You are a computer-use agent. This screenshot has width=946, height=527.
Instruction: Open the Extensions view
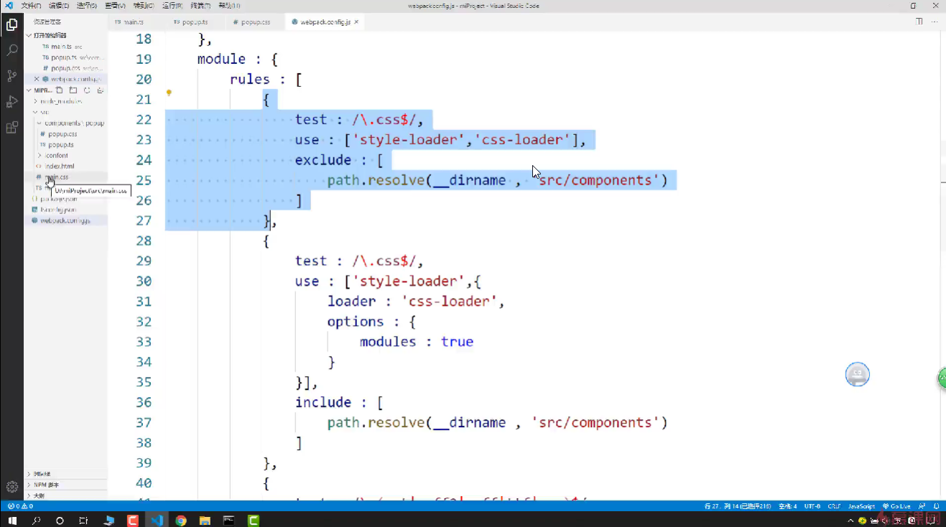click(x=11, y=128)
